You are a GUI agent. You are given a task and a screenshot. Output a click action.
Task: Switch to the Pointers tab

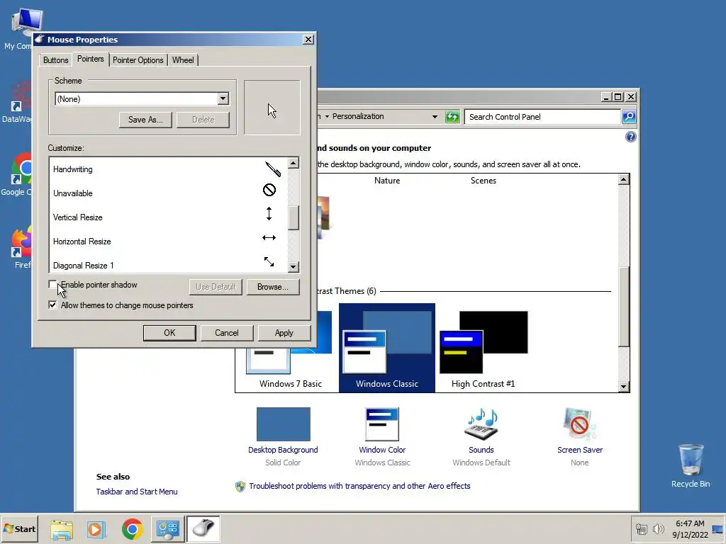point(90,59)
